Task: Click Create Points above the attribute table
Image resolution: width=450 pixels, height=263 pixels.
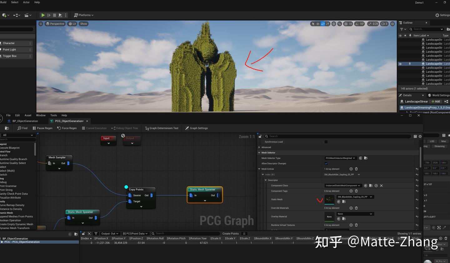Action: point(230,233)
